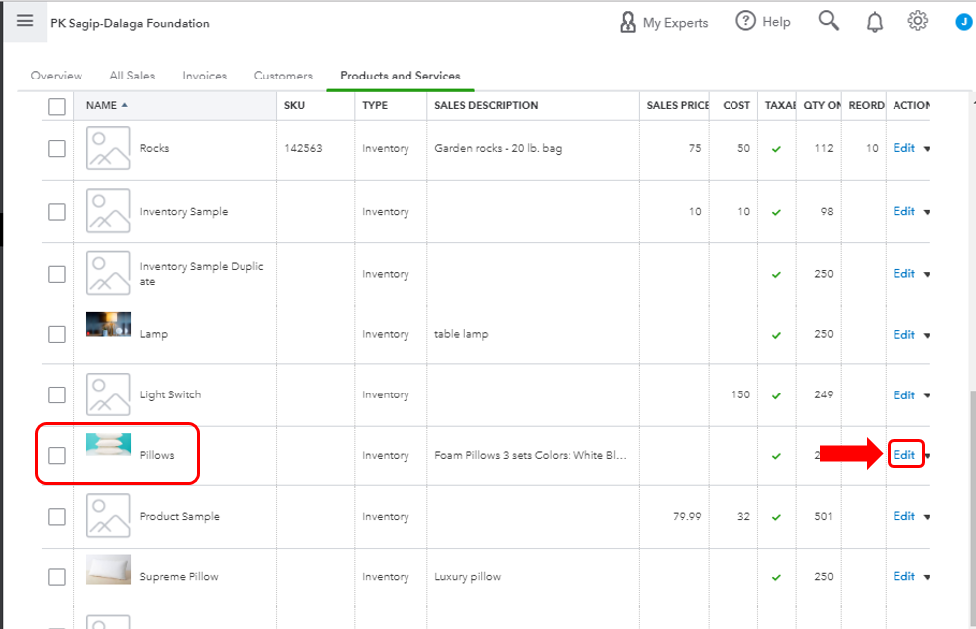The width and height of the screenshot is (976, 629).
Task: Expand the action dropdown for Rocks
Action: (x=927, y=149)
